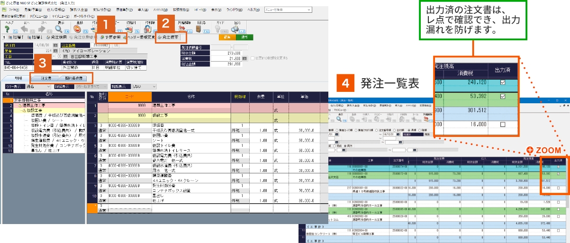The image size is (570, 243).
Task: Switch to the 注文書 tab
Action: click(46, 78)
